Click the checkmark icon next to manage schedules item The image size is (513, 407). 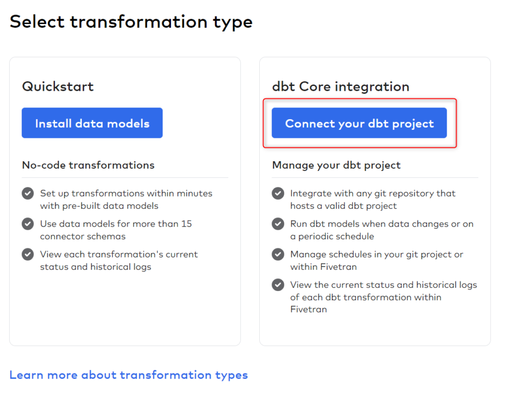pos(278,254)
